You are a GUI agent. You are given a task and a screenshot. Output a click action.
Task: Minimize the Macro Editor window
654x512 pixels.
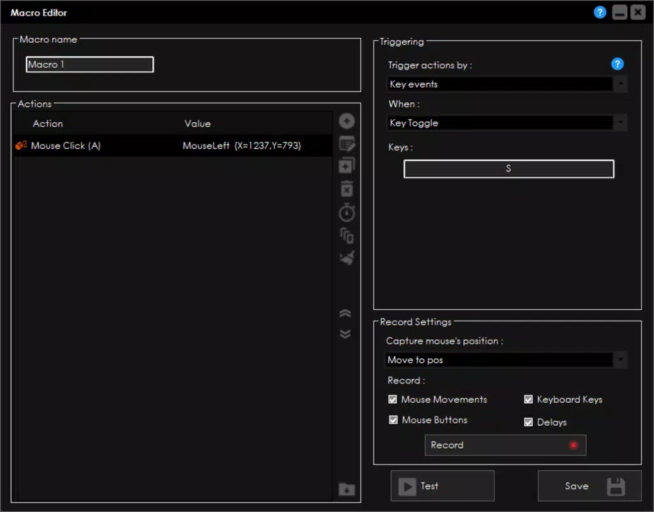click(x=619, y=13)
